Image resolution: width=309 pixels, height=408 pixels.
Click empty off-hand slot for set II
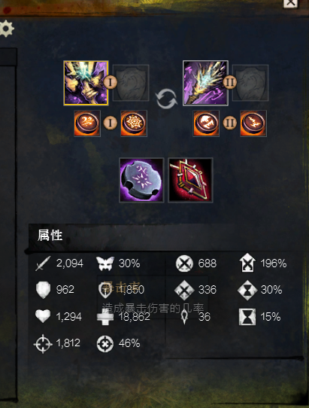click(x=250, y=83)
